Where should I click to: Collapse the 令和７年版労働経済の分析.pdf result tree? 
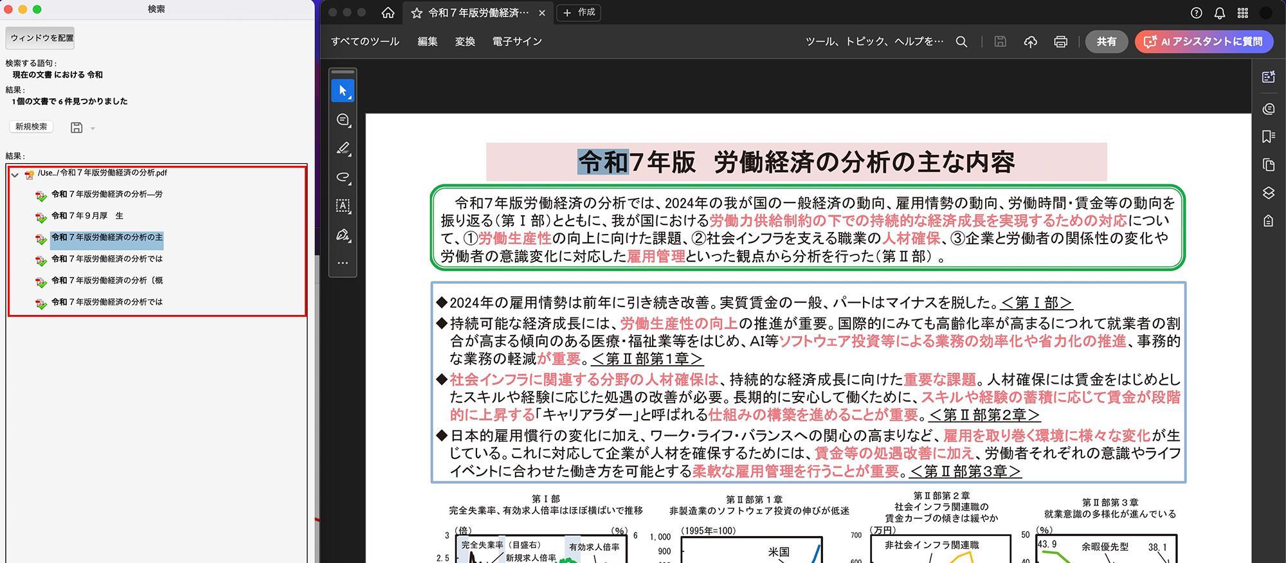coord(15,174)
